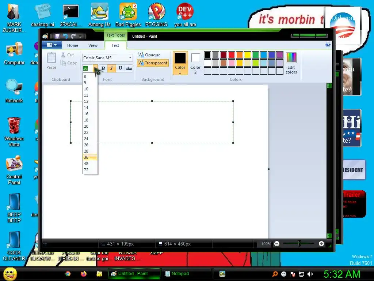Choose font size 48 from the list
This screenshot has height=281, width=374.
pos(90,164)
